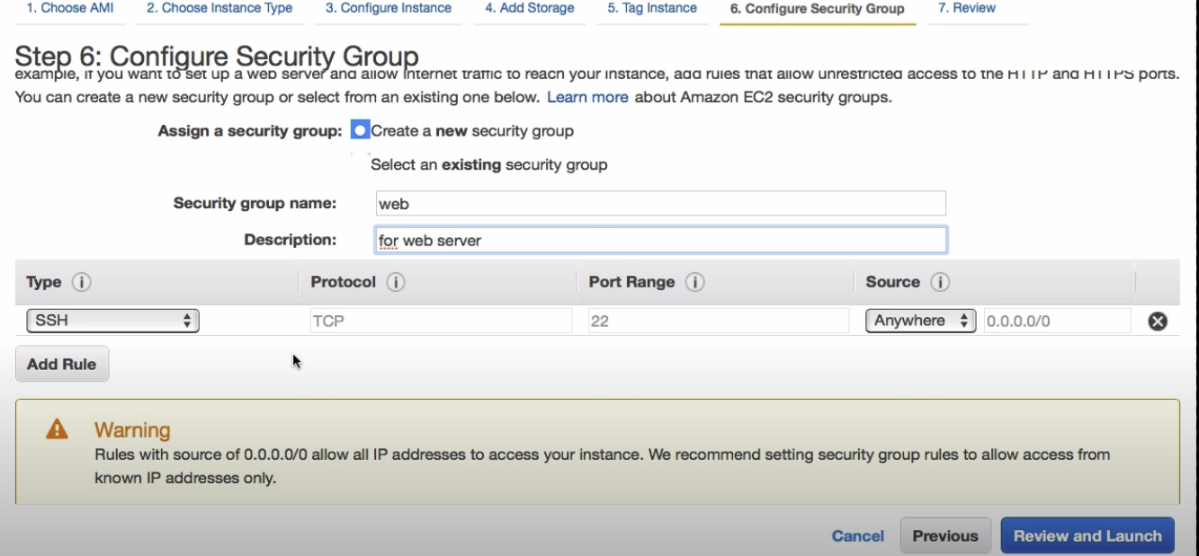Click the Security group name field
1199x556 pixels.
pos(661,203)
